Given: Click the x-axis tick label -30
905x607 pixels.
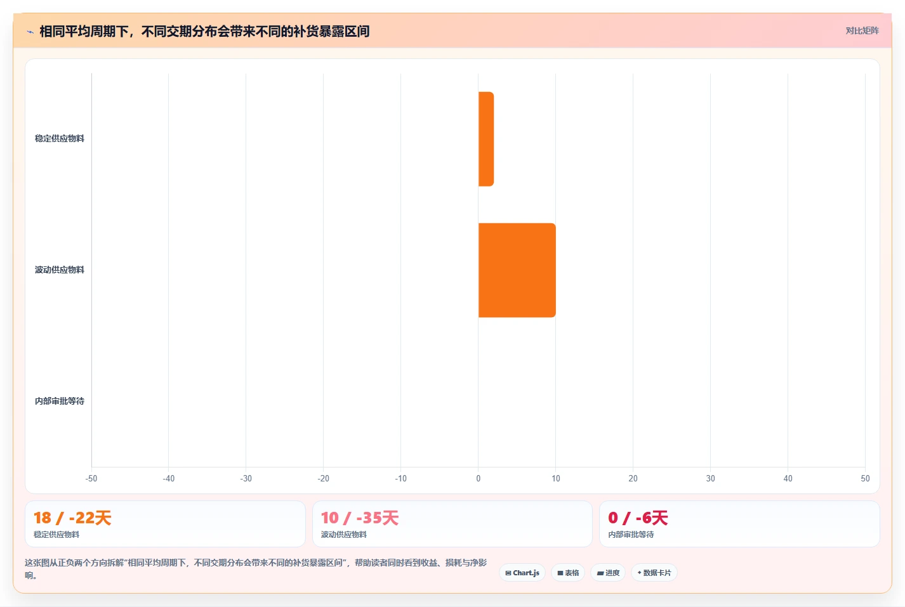Looking at the screenshot, I should pyautogui.click(x=246, y=478).
